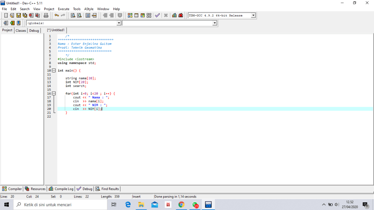Image resolution: width=374 pixels, height=210 pixels.
Task: Click the Rebuild All toolbar icon
Action: click(x=148, y=15)
